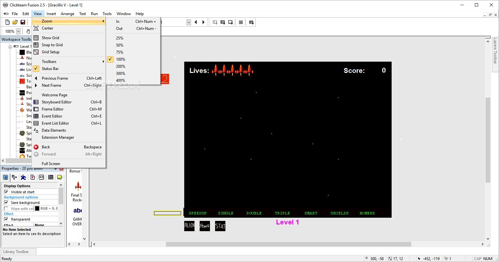Screen dimensions: 499x262
Task: Click the About properties tab icon
Action: [59, 177]
